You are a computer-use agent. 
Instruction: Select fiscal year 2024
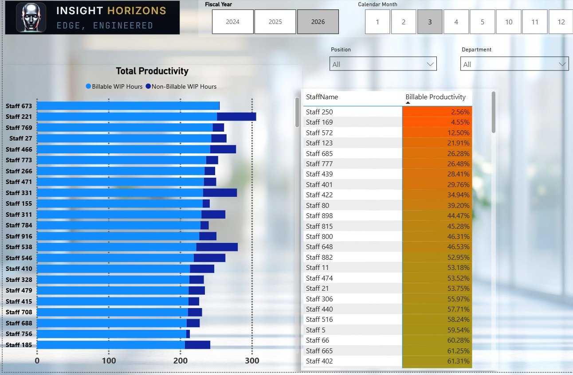[x=233, y=22]
